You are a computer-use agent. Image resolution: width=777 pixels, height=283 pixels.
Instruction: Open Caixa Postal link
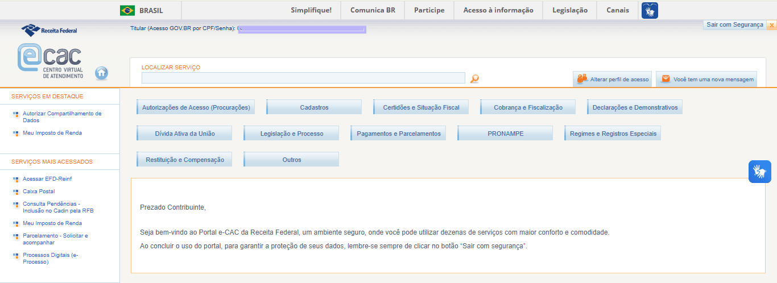pos(39,192)
